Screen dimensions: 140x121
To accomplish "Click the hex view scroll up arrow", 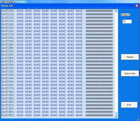I will [x=116, y=11].
